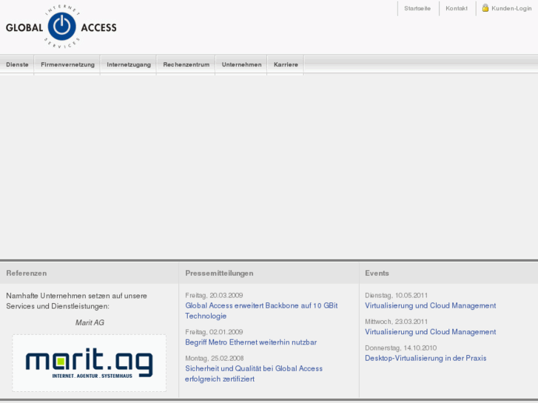Click the lock icon beside Kunden-Login

point(485,7)
